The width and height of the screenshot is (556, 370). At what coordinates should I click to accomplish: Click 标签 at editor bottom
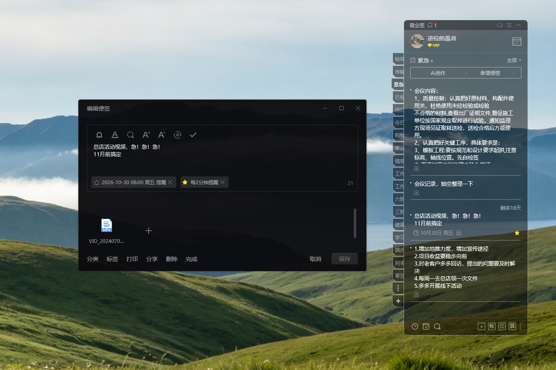pos(112,259)
